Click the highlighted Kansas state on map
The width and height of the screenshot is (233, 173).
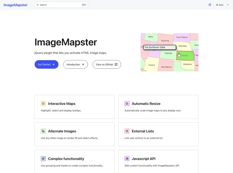[x=185, y=56]
